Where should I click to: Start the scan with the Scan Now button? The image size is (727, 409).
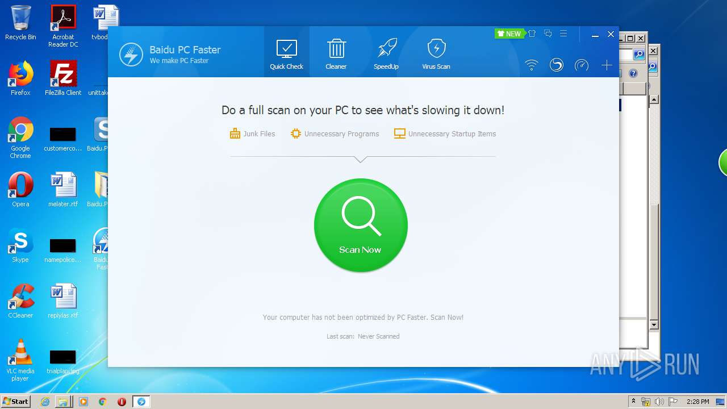[361, 226]
